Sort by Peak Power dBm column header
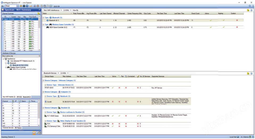The height and width of the screenshot is (139, 255). pos(78,13)
